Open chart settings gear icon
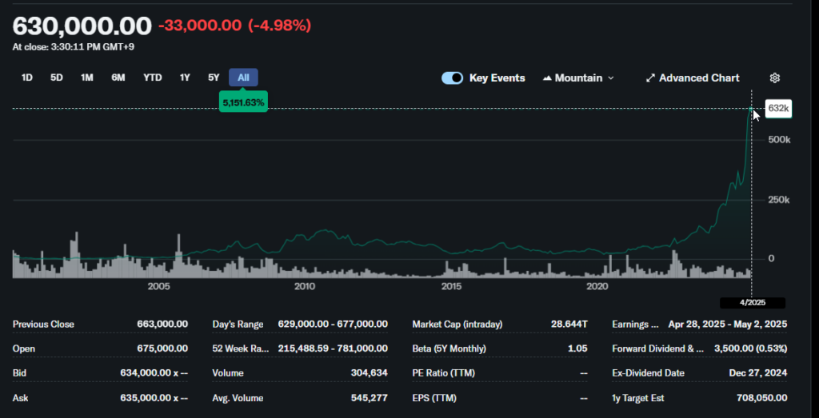 (774, 78)
